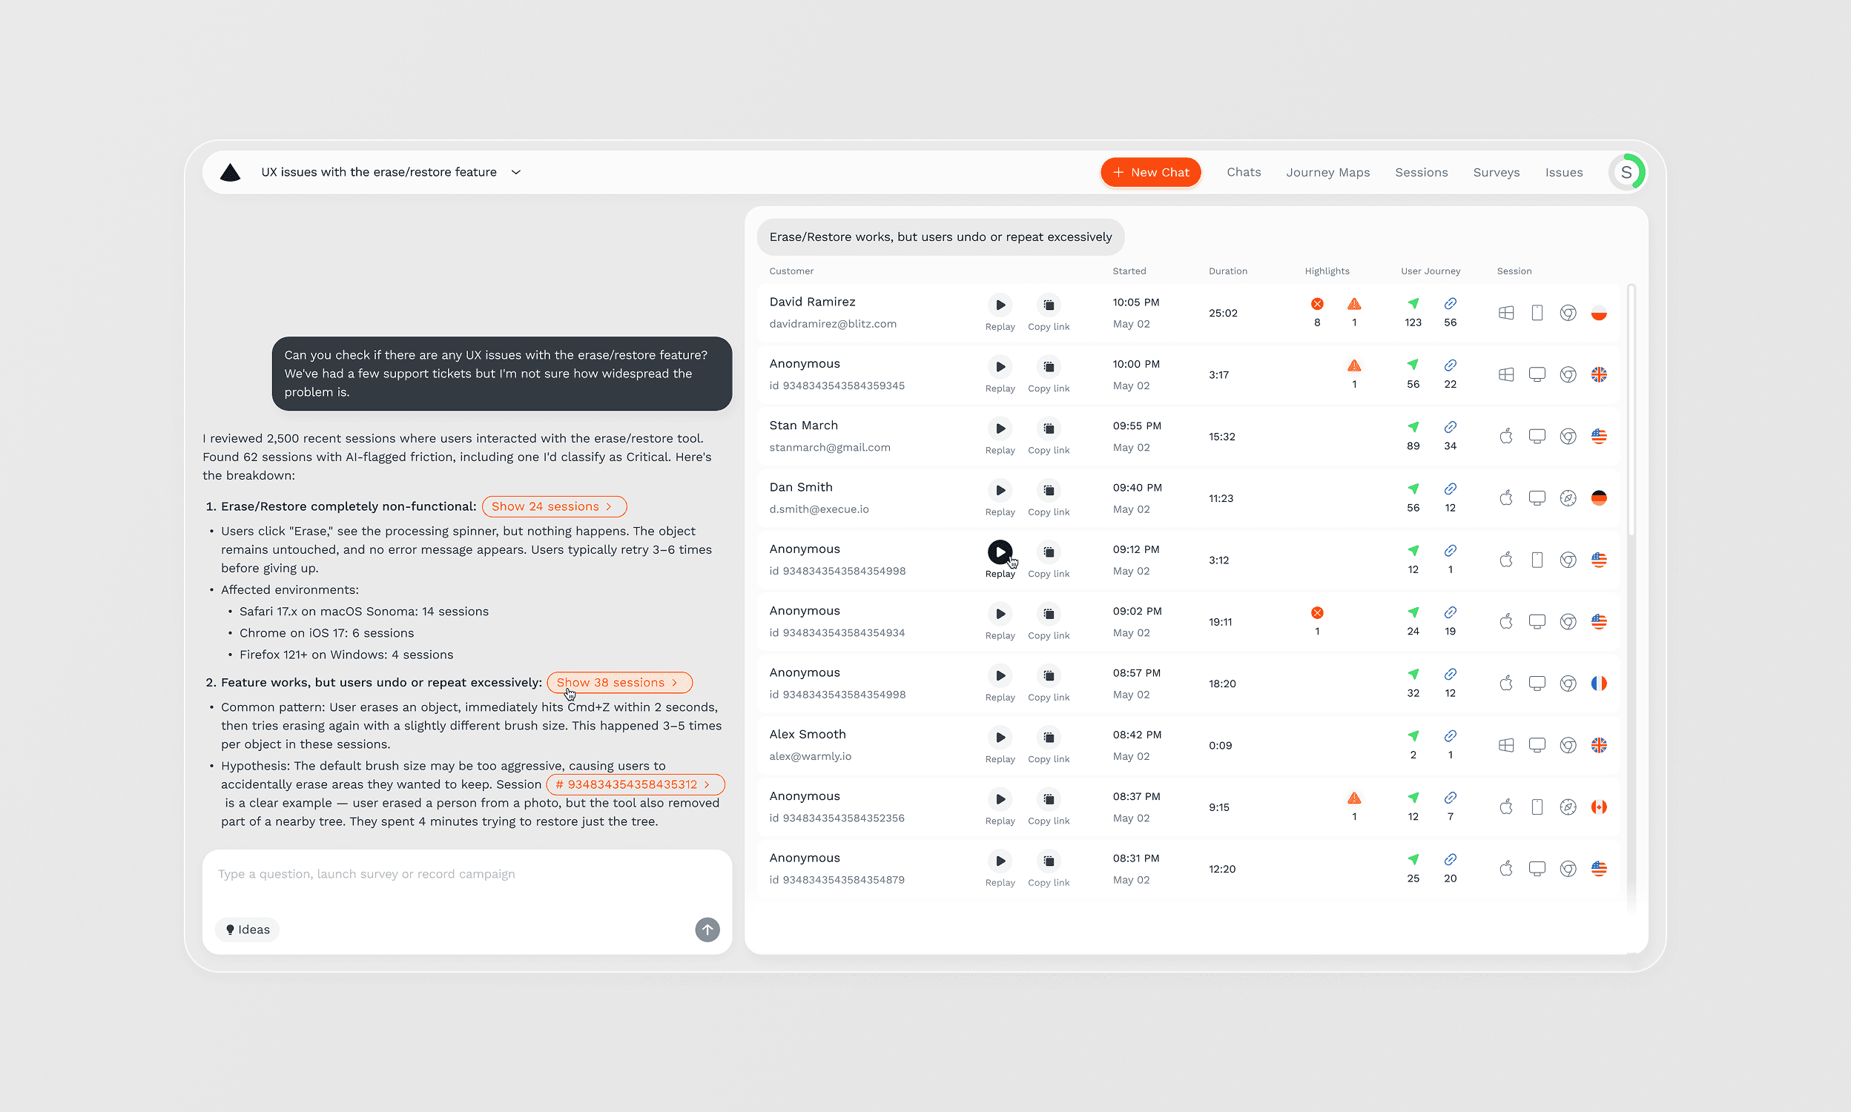Open the Journey Maps tab
1851x1112 pixels.
click(x=1327, y=172)
